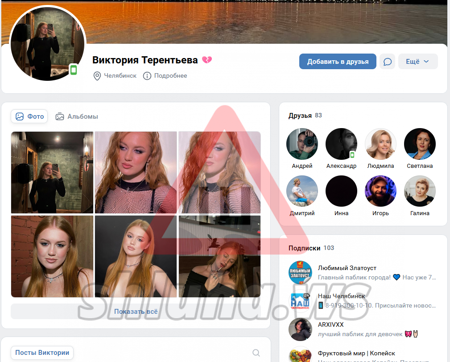Image resolution: width=450 pixels, height=362 pixels.
Task: Open the Друзья list heading
Action: [300, 116]
